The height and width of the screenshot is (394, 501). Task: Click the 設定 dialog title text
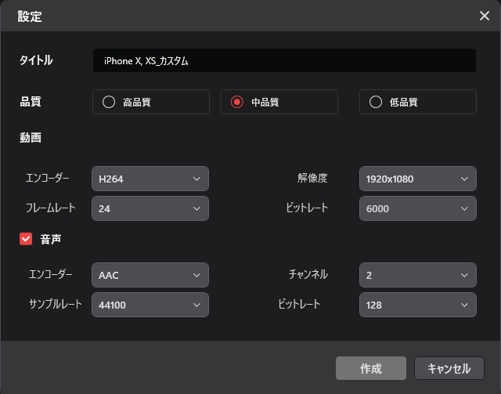tap(30, 16)
